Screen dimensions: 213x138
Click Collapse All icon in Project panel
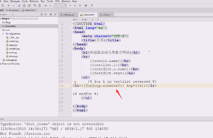(x=46, y=15)
